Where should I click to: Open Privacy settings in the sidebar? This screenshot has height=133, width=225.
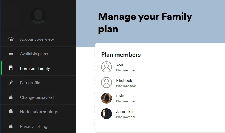tap(38, 127)
